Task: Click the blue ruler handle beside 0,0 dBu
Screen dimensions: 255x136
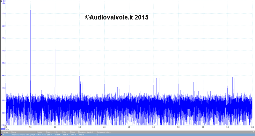Action: 1,1
